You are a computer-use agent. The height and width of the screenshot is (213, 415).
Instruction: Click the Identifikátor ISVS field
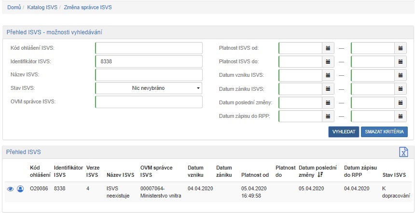click(149, 62)
